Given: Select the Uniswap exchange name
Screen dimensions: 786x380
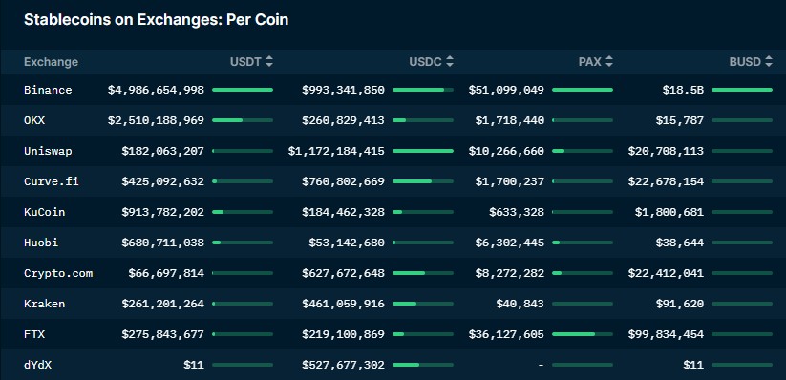Looking at the screenshot, I should (x=48, y=151).
